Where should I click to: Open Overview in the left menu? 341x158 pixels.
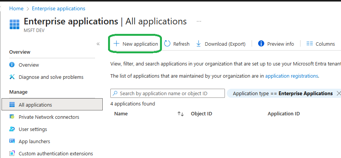[29, 65]
